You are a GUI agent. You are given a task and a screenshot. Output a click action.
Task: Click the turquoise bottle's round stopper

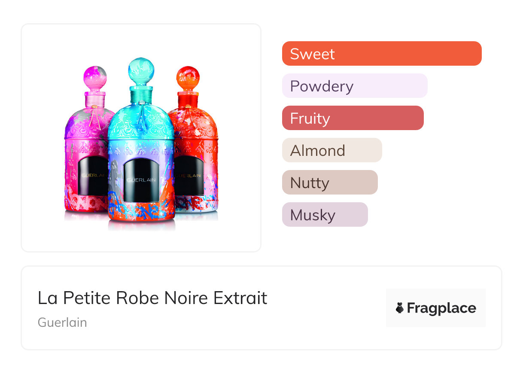coord(141,70)
